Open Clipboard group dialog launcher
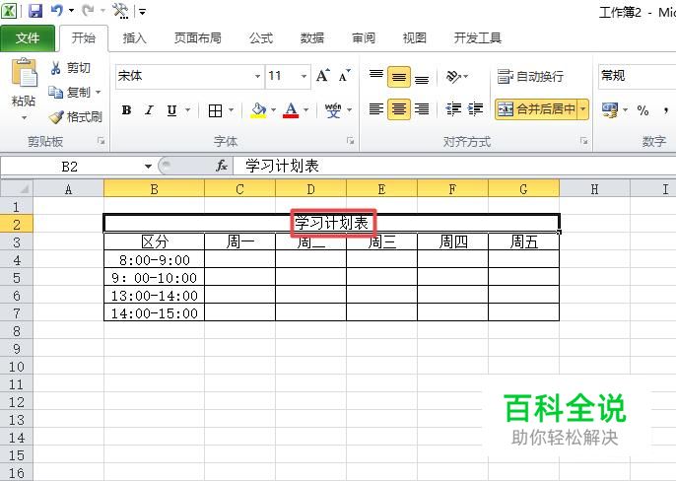Viewport: 676px width, 481px height. 101,141
